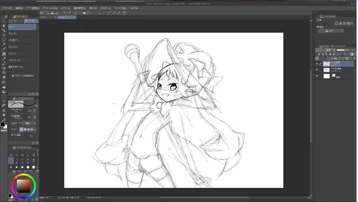This screenshot has width=358, height=202.
Task: Select the Zoom magnifier tool
Action: pos(4,21)
